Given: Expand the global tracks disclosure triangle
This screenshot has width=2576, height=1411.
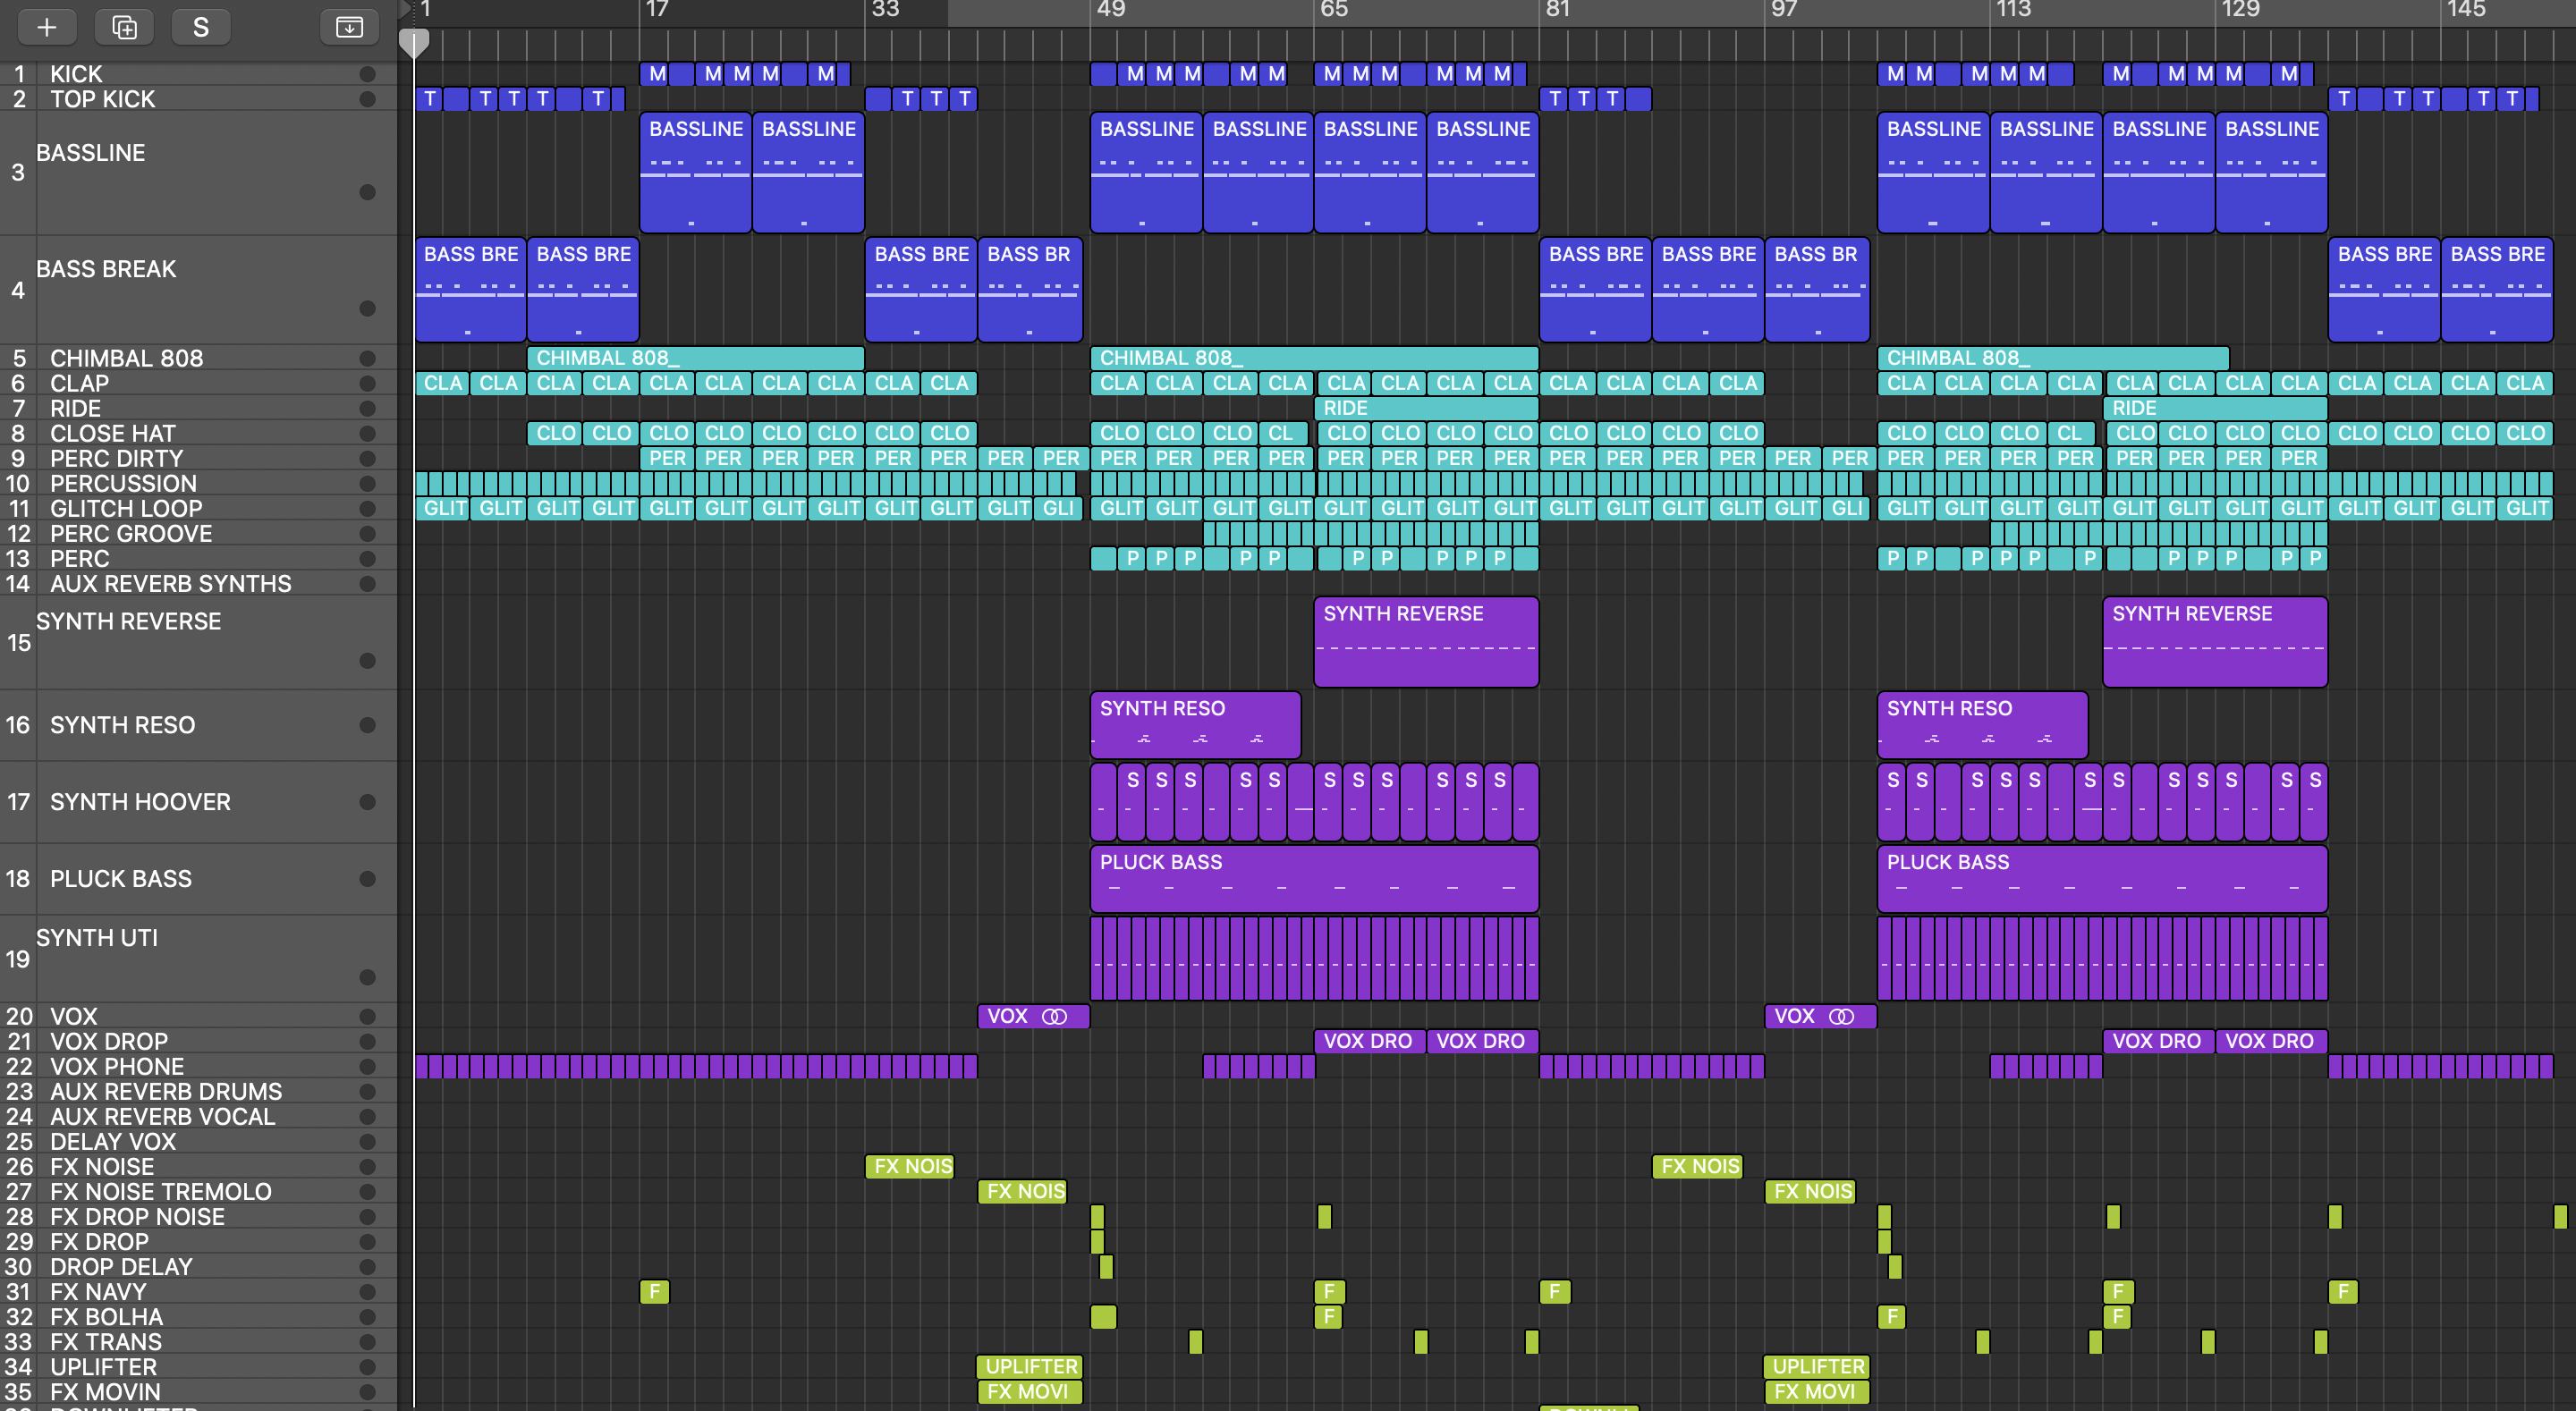Looking at the screenshot, I should (405, 10).
